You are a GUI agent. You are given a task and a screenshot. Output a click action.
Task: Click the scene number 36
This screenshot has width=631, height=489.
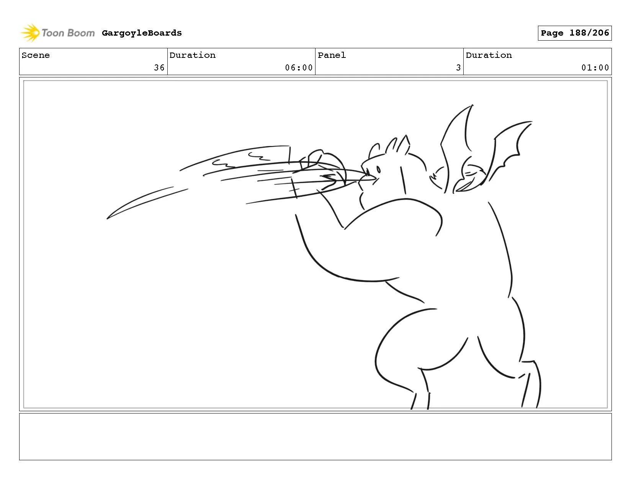click(159, 68)
